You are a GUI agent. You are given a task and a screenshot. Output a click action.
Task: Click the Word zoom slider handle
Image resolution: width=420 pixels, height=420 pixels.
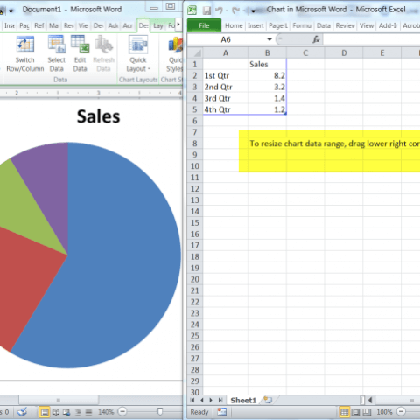(160, 412)
